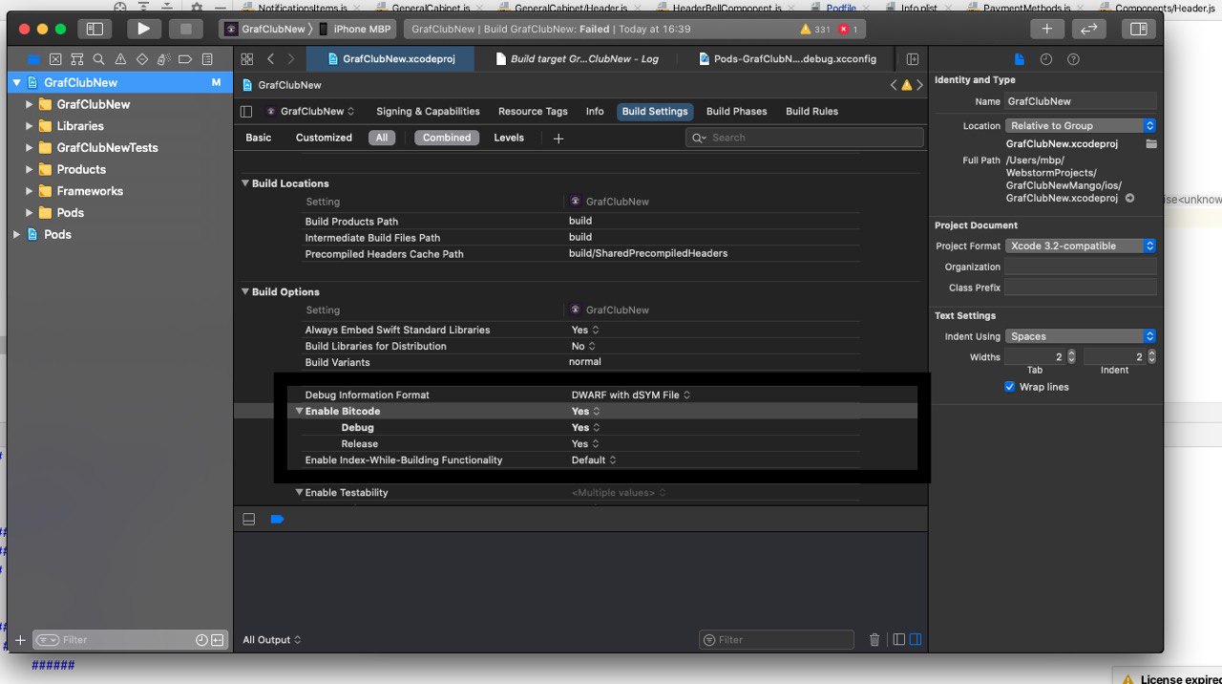Image resolution: width=1222 pixels, height=684 pixels.
Task: Show Customized build settings
Action: (324, 138)
